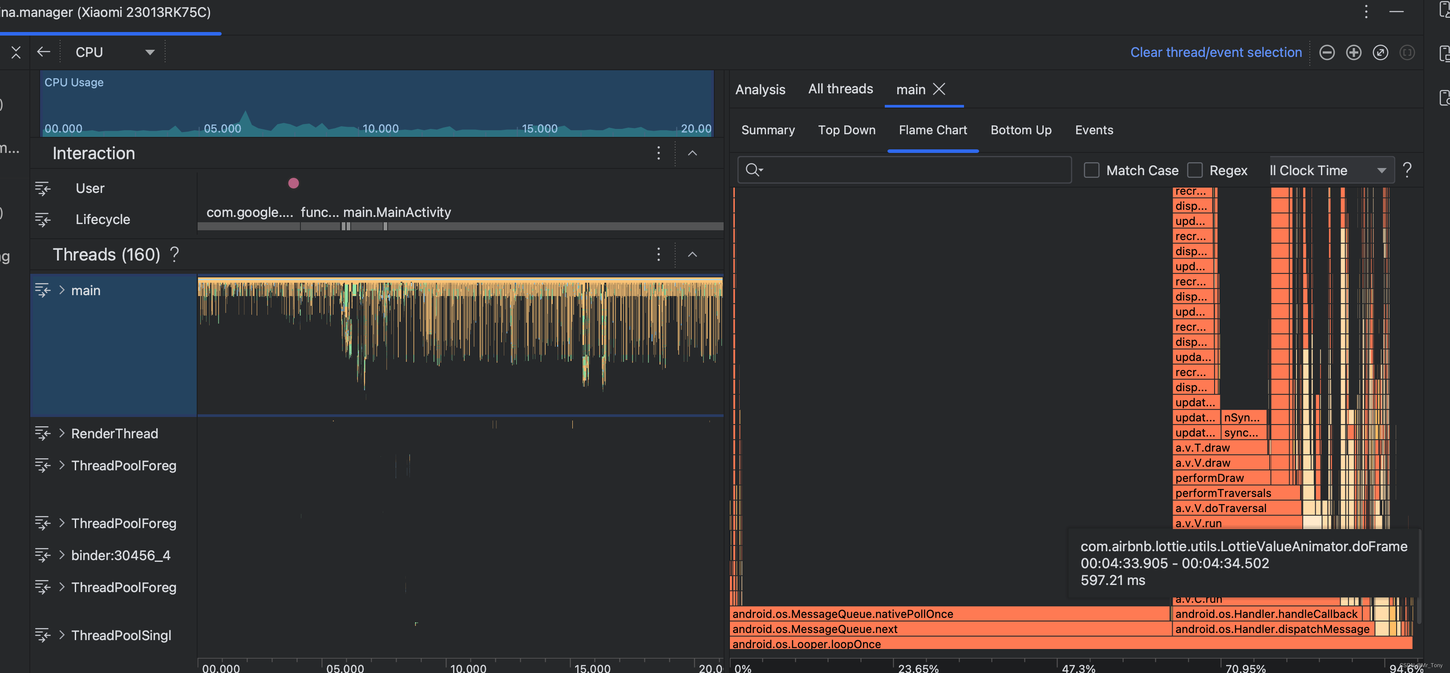Enable the Match Case checkbox
This screenshot has width=1450, height=673.
(1091, 170)
